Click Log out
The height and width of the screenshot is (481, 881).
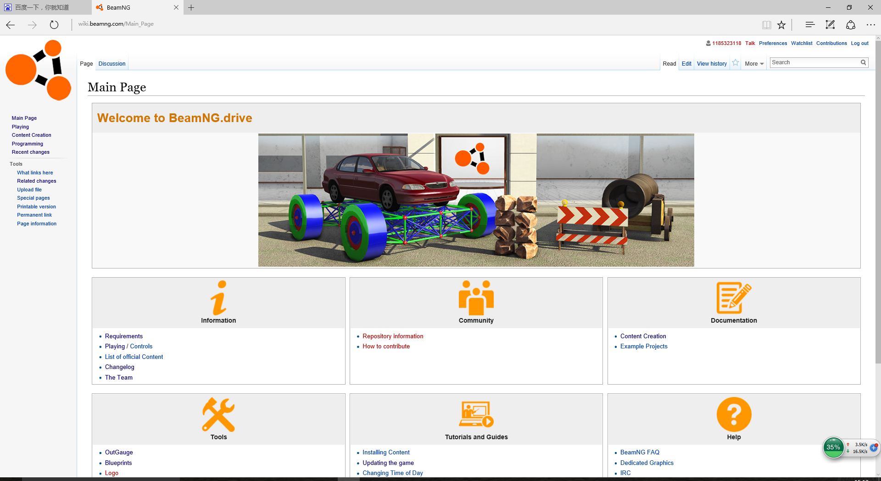[x=859, y=43]
